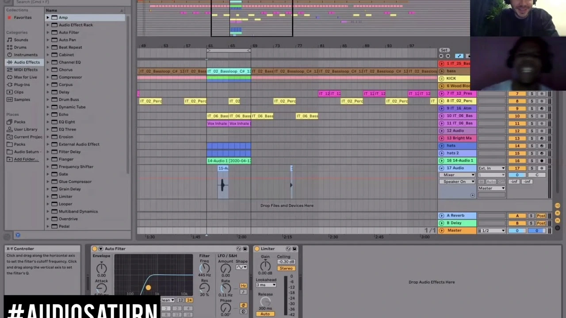Select the LFO spin mode icon
The height and width of the screenshot is (318, 566).
(243, 311)
